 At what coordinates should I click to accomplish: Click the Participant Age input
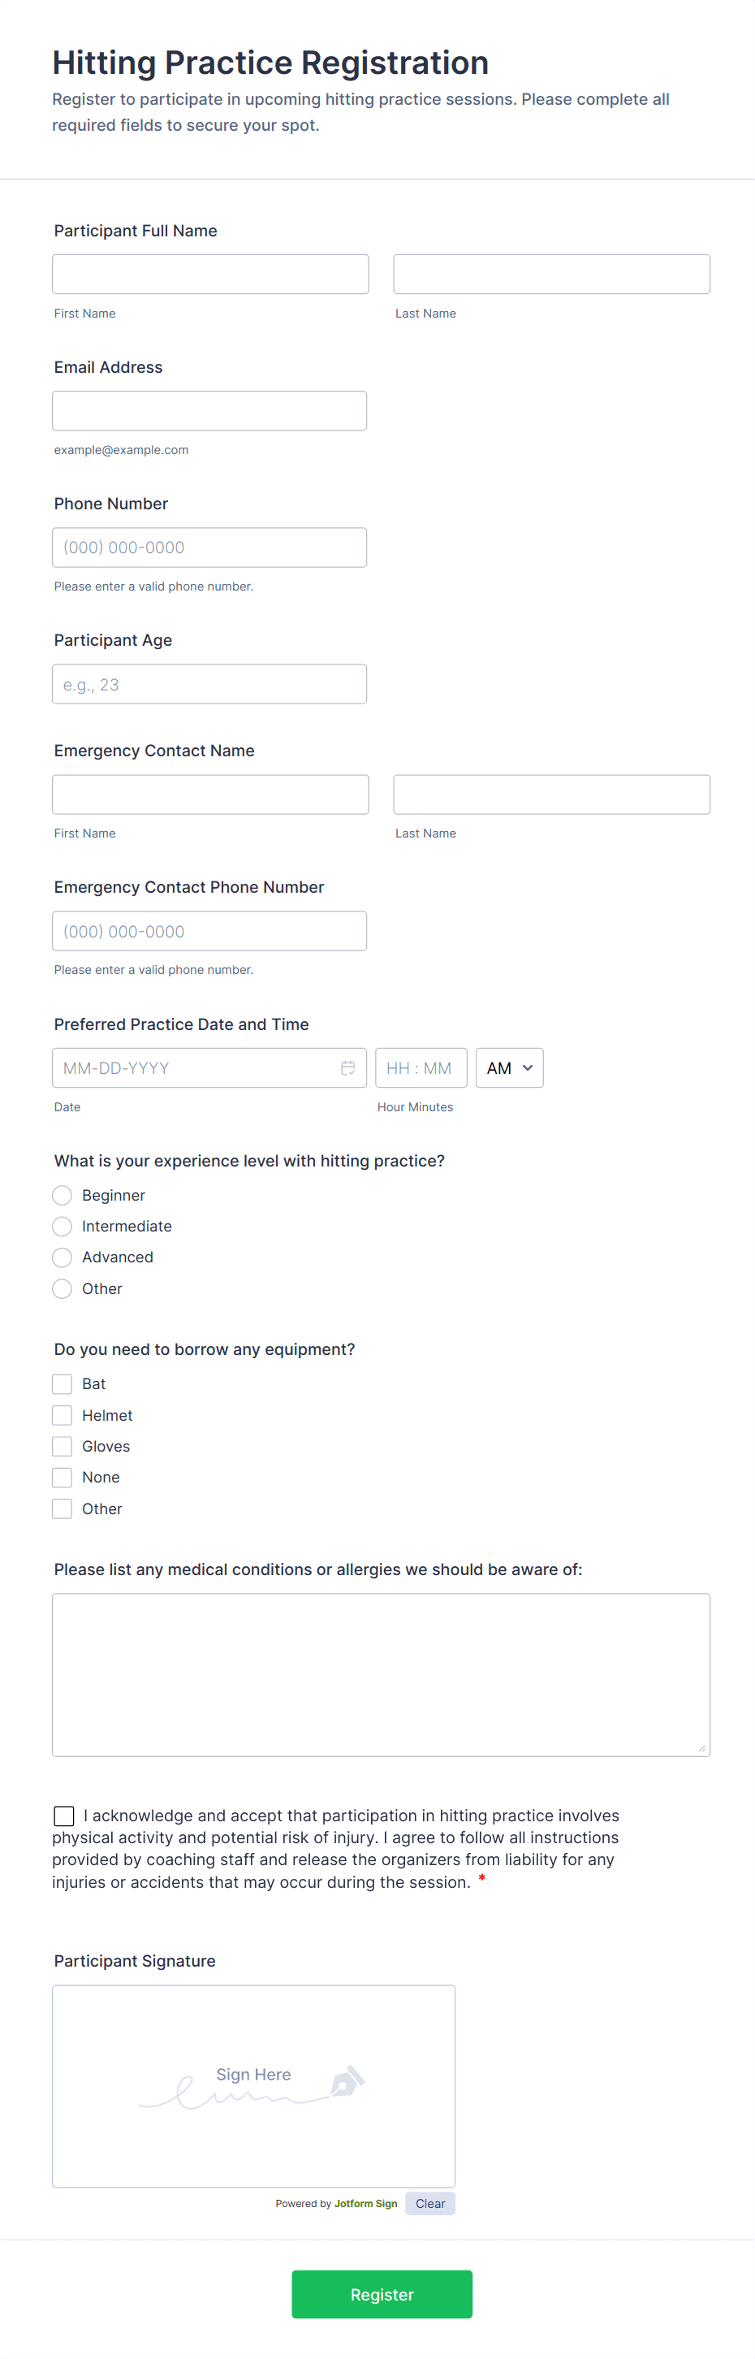point(209,684)
